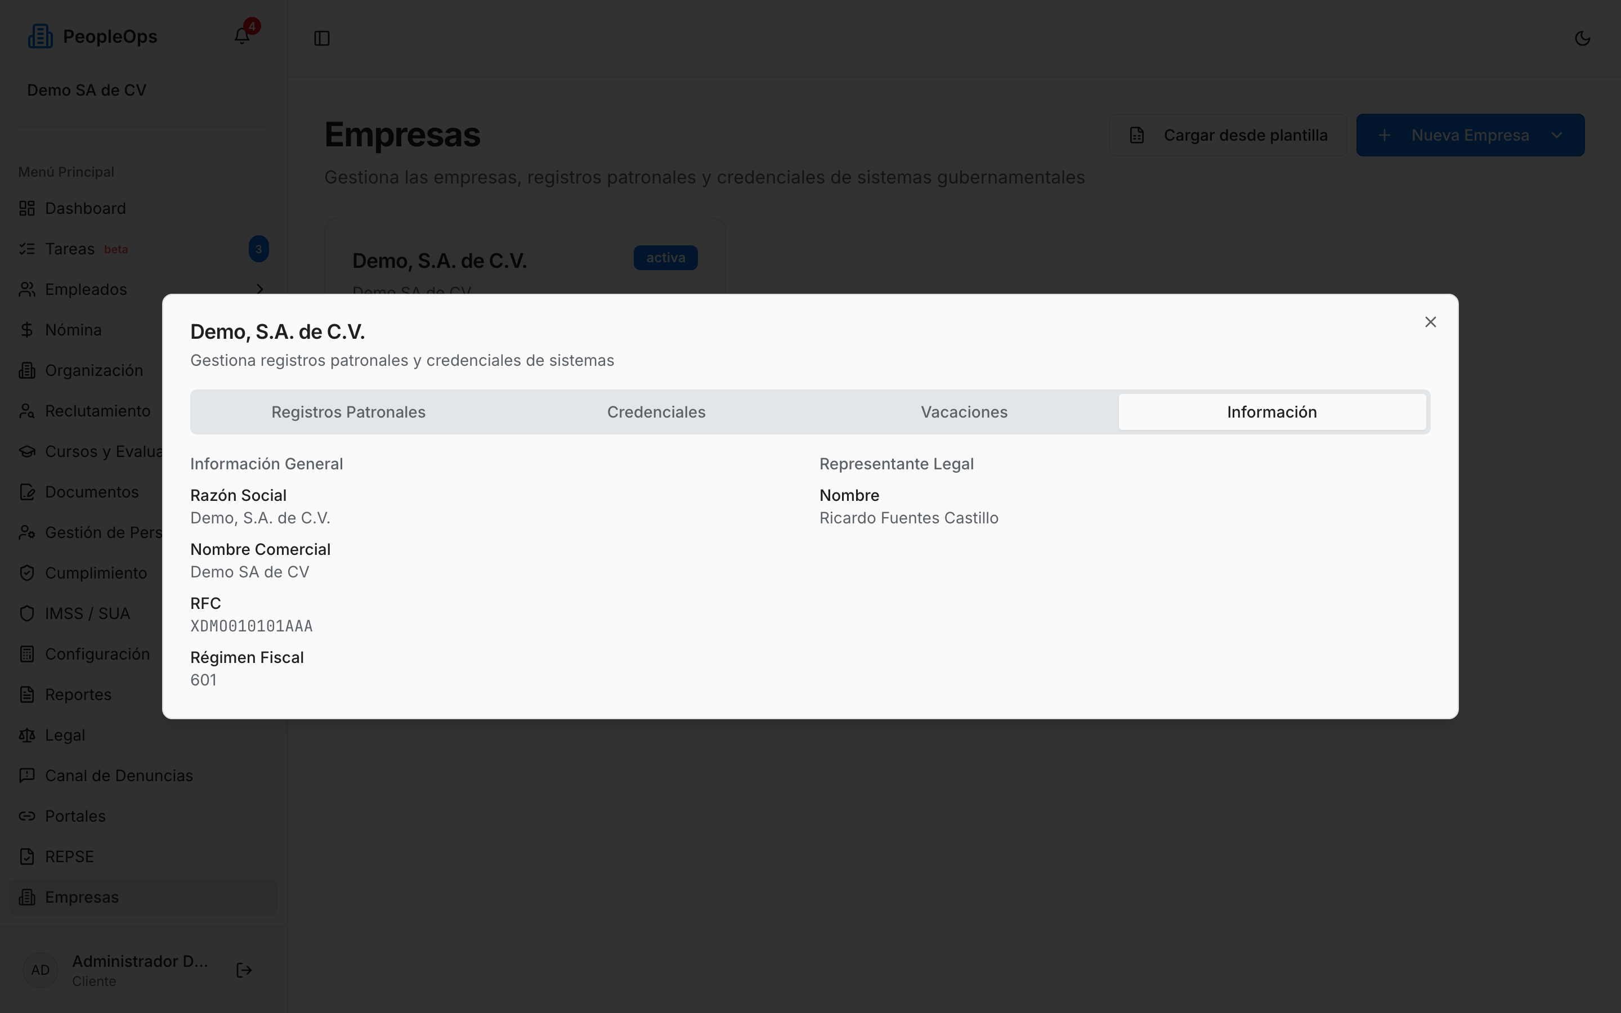Click the IMSS / SUA shield icon

pyautogui.click(x=27, y=613)
